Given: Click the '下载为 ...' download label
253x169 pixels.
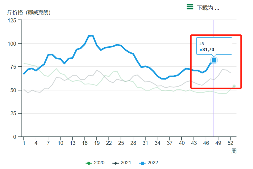Looking at the screenshot, I should (x=208, y=8).
